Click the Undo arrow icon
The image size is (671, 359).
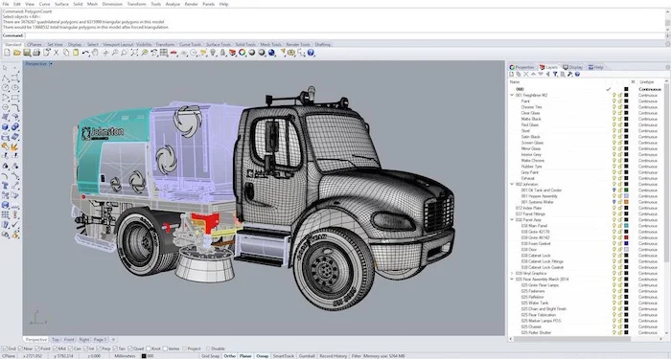click(x=85, y=53)
